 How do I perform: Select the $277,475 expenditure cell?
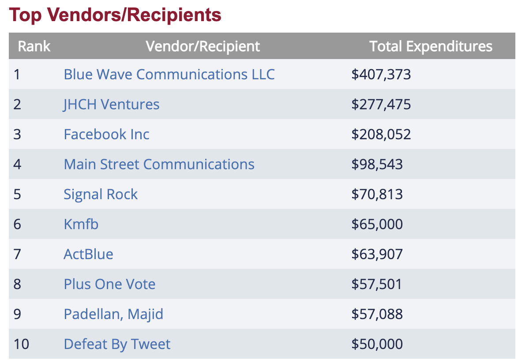click(381, 104)
